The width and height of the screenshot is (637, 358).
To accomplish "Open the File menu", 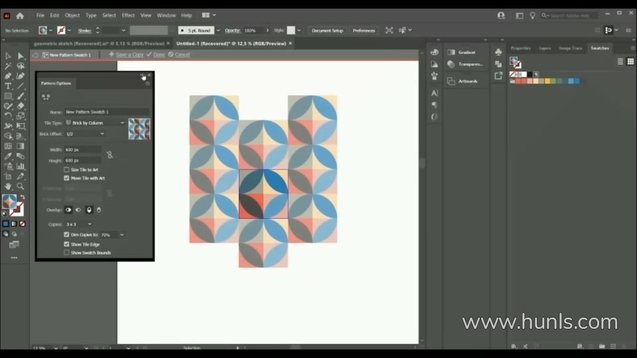I will tap(40, 15).
